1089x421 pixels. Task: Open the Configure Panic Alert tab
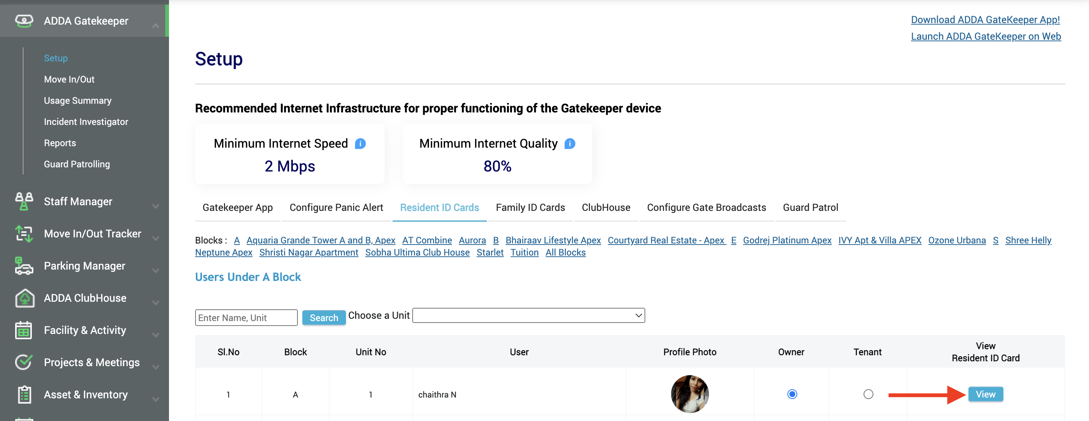click(x=336, y=207)
